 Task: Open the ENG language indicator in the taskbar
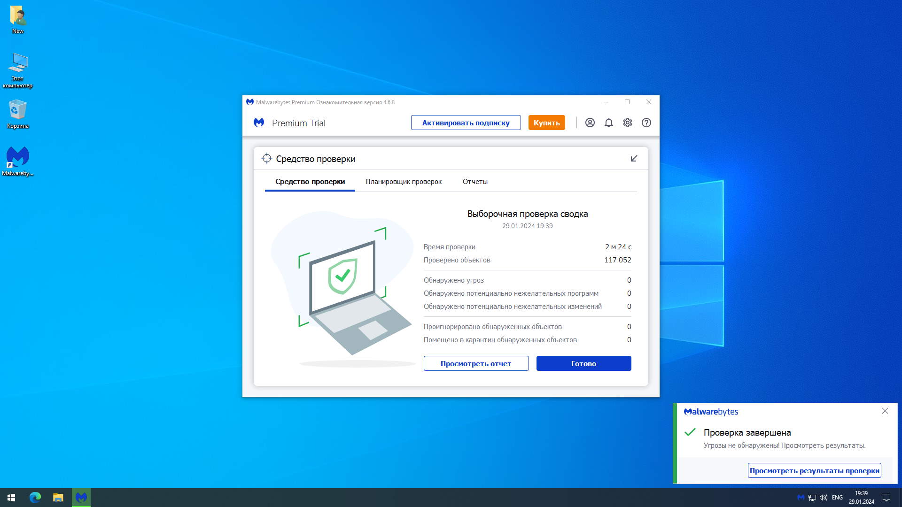[837, 498]
